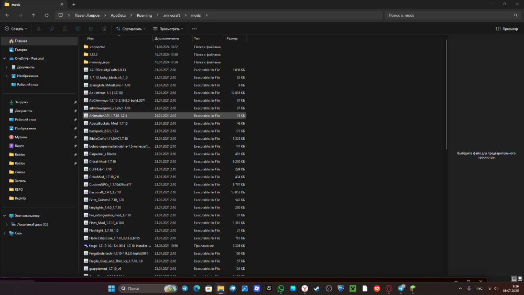This screenshot has width=524, height=295.
Task: Click Павел Лавров in the breadcrumb
Action: pos(87,15)
